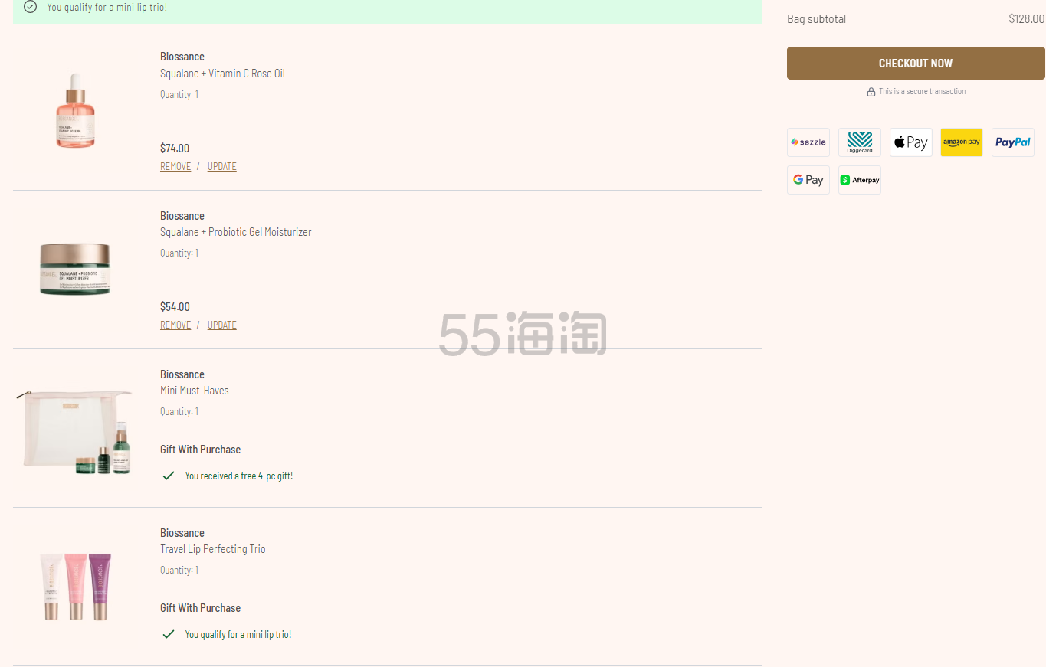Click the CHECKOUT NOW button
The width and height of the screenshot is (1046, 667).
[916, 63]
